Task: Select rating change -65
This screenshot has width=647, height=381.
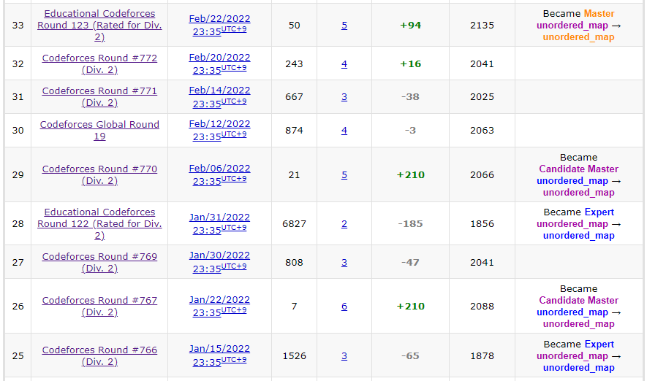Action: [411, 356]
